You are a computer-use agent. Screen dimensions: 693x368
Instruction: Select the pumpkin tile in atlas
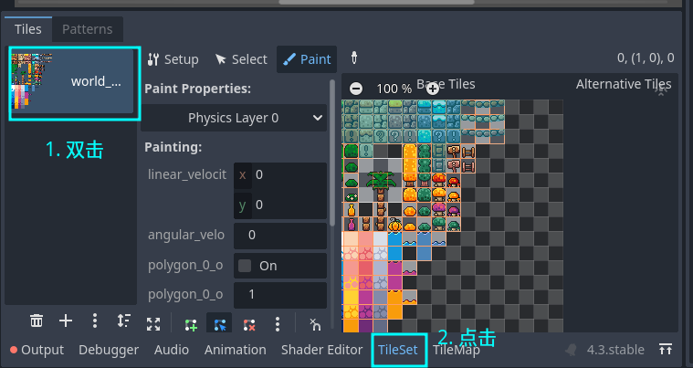click(394, 225)
